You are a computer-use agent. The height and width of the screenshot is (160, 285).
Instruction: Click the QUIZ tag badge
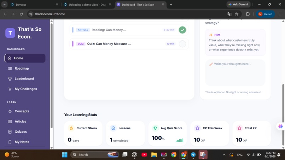pos(81,44)
